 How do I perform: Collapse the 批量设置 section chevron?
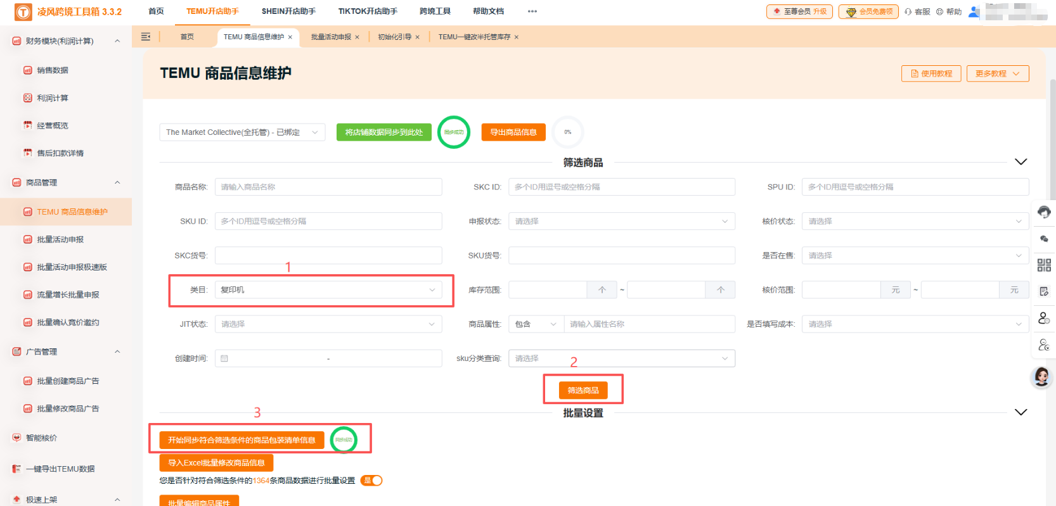1021,412
